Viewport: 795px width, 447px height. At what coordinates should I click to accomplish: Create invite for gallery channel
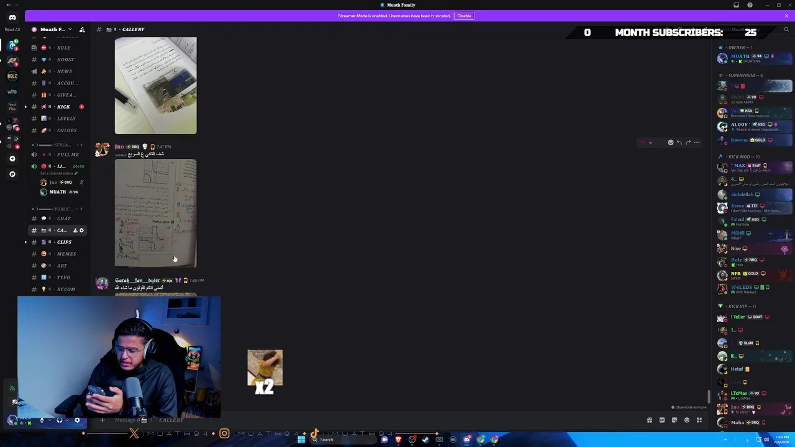tap(75, 230)
